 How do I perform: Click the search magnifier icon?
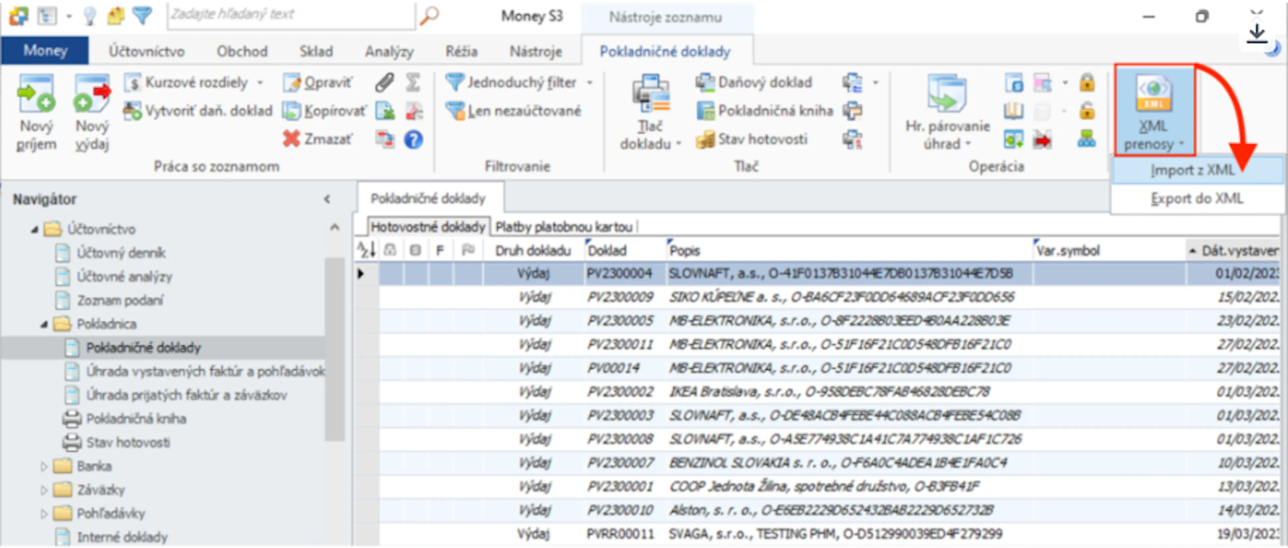tap(429, 15)
